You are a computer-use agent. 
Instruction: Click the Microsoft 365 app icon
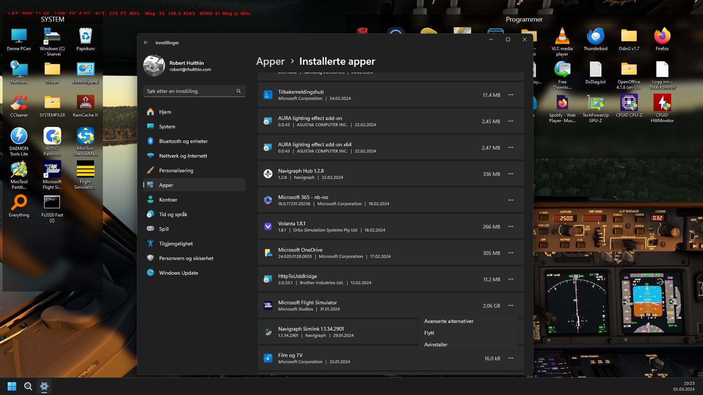[268, 200]
